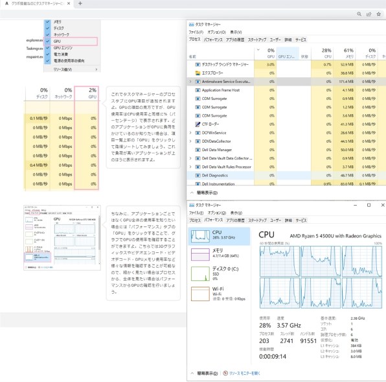Click the CTF ローダー pen icon
The image size is (386, 382).
coord(198,125)
